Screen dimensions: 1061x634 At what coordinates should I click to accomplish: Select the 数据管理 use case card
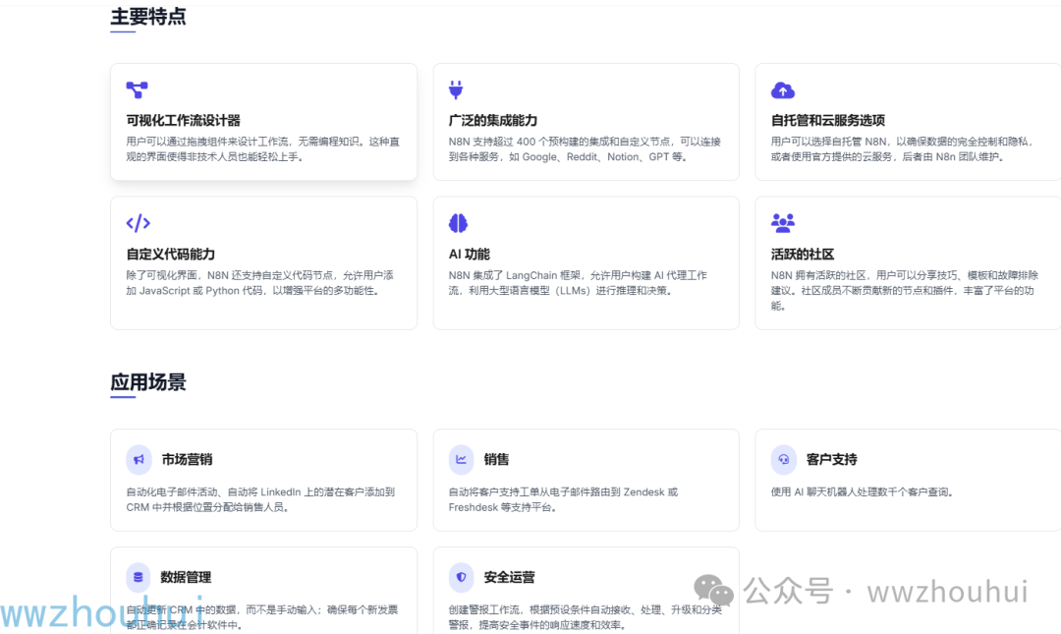[x=263, y=588]
